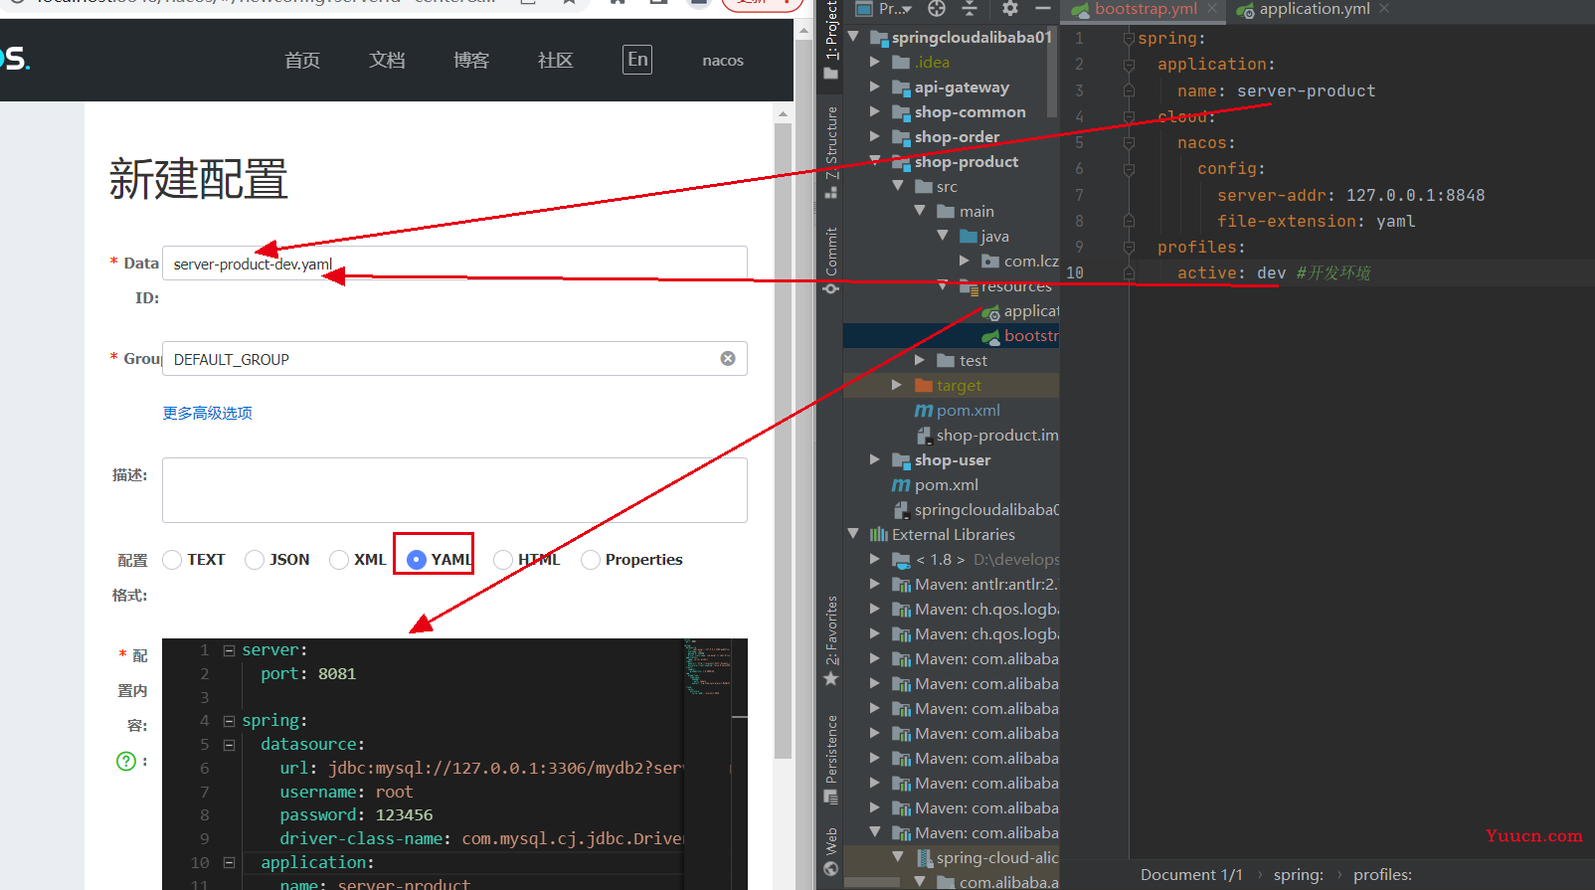Collapse the springcloudalibaba01 root node
This screenshot has height=890, width=1595.
(853, 37)
